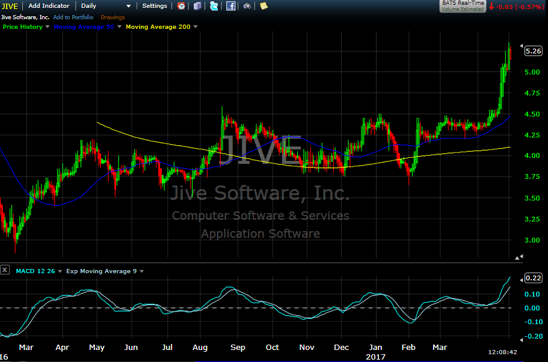The height and width of the screenshot is (362, 548).
Task: Expand the MACD 12 26 options arrow
Action: click(x=60, y=271)
